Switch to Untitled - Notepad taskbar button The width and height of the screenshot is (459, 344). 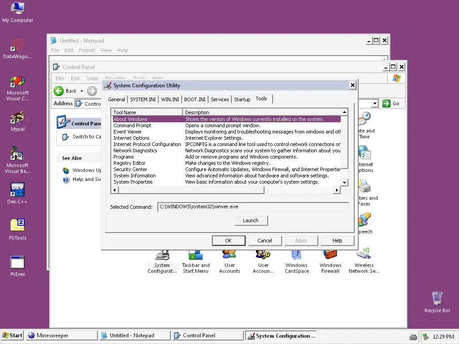click(x=134, y=335)
